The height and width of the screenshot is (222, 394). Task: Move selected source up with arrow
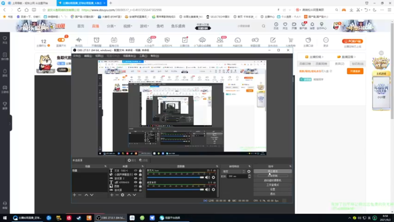(x=129, y=195)
